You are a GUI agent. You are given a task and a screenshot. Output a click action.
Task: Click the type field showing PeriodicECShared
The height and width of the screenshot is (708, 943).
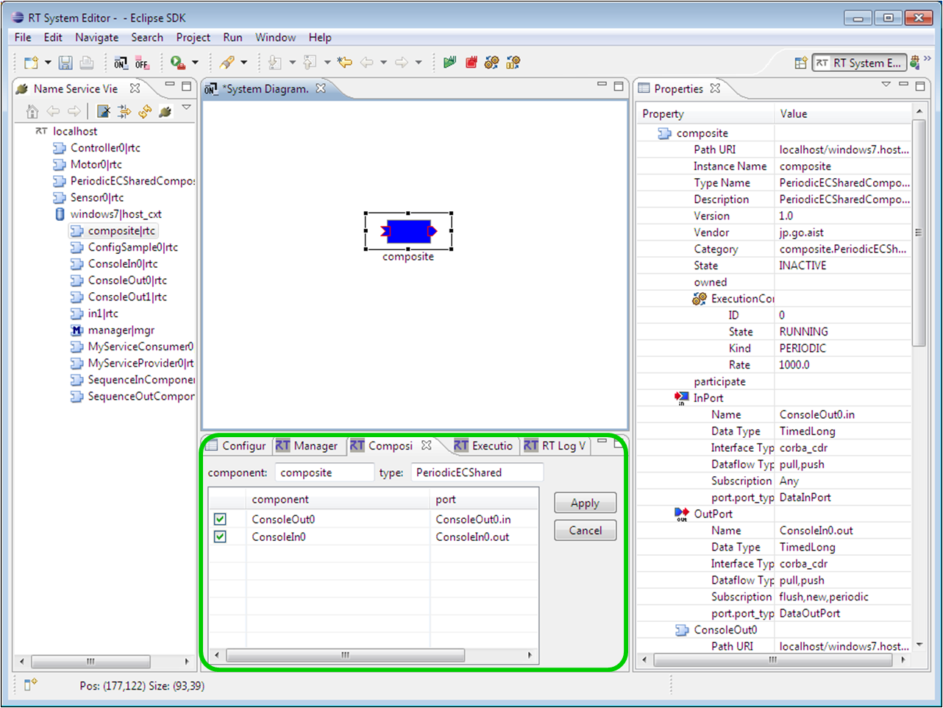click(x=477, y=472)
